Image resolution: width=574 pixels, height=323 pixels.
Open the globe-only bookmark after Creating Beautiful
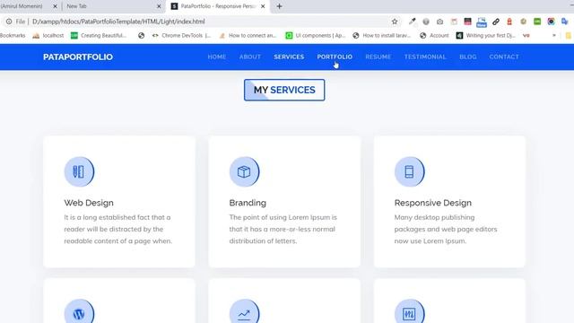142,36
